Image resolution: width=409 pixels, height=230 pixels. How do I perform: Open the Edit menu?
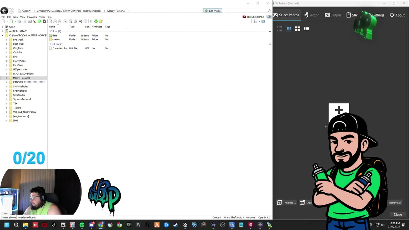9,17
